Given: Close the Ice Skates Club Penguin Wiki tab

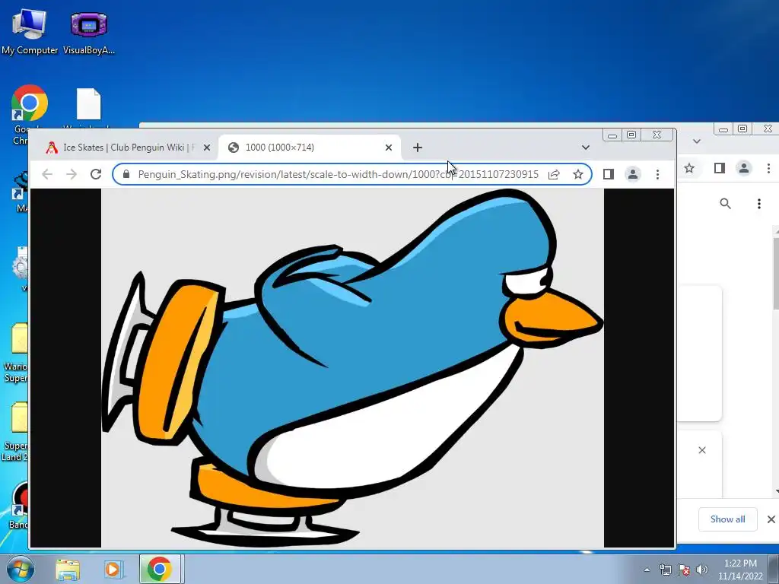Looking at the screenshot, I should [207, 148].
